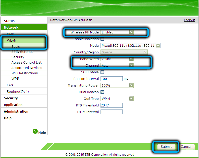
Task: Open SSID Settings page
Action: pos(22,52)
